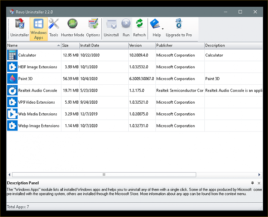Image resolution: width=268 pixels, height=217 pixels.
Task: Click the Webp Image Extensions icon
Action: pos(12,126)
